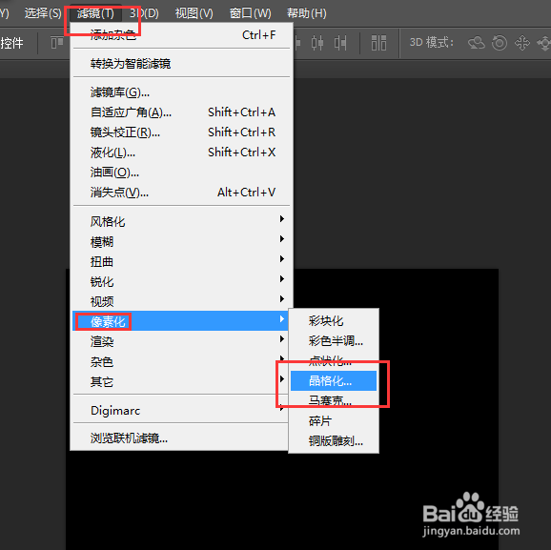Image resolution: width=551 pixels, height=550 pixels.
Task: Select the 3D slide mode icon
Action: (544, 43)
